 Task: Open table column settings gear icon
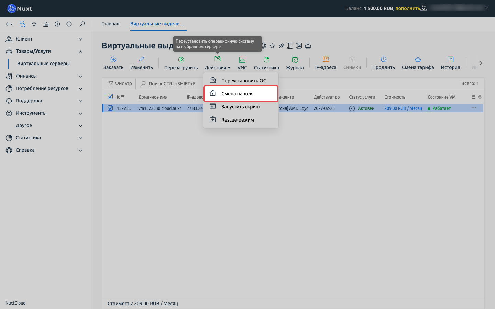[x=480, y=97]
